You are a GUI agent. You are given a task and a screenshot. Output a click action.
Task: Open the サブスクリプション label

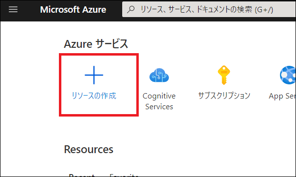(x=224, y=96)
